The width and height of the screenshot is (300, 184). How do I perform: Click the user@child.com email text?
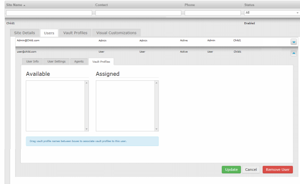27,52
